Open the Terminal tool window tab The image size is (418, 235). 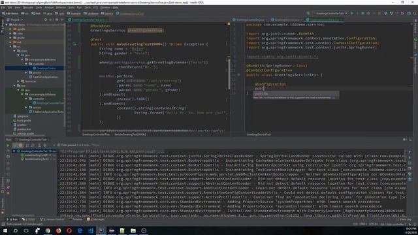[76, 219]
